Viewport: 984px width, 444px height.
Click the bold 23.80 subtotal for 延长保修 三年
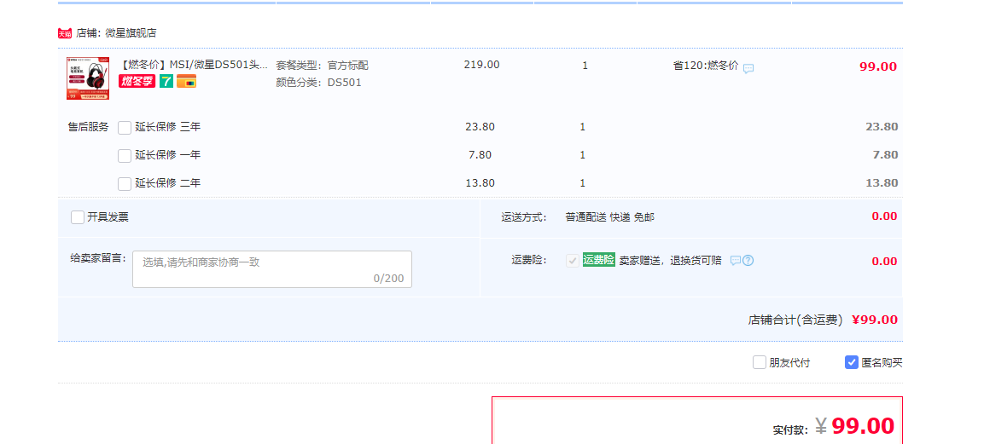[x=882, y=126]
